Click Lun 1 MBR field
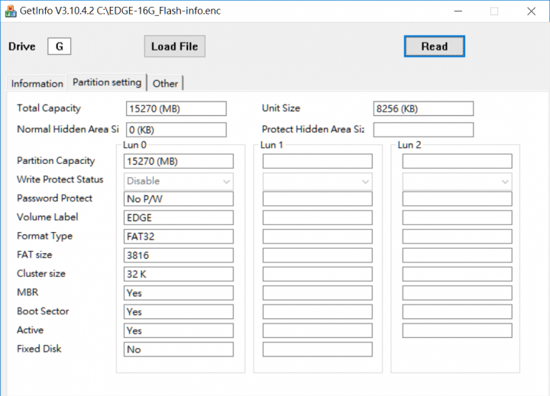This screenshot has height=396, width=550. (318, 293)
